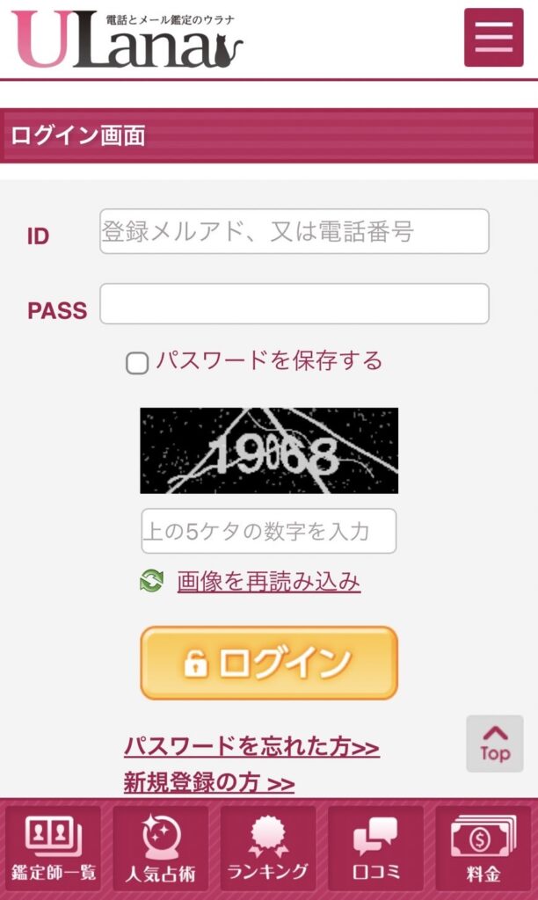Focus the PASS password field
This screenshot has height=900, width=538.
294,304
